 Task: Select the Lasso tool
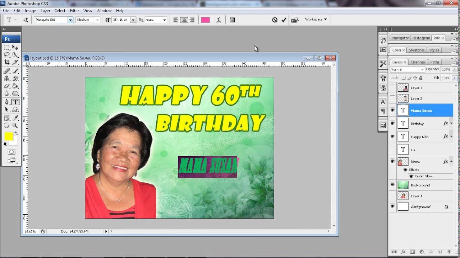coord(7,55)
